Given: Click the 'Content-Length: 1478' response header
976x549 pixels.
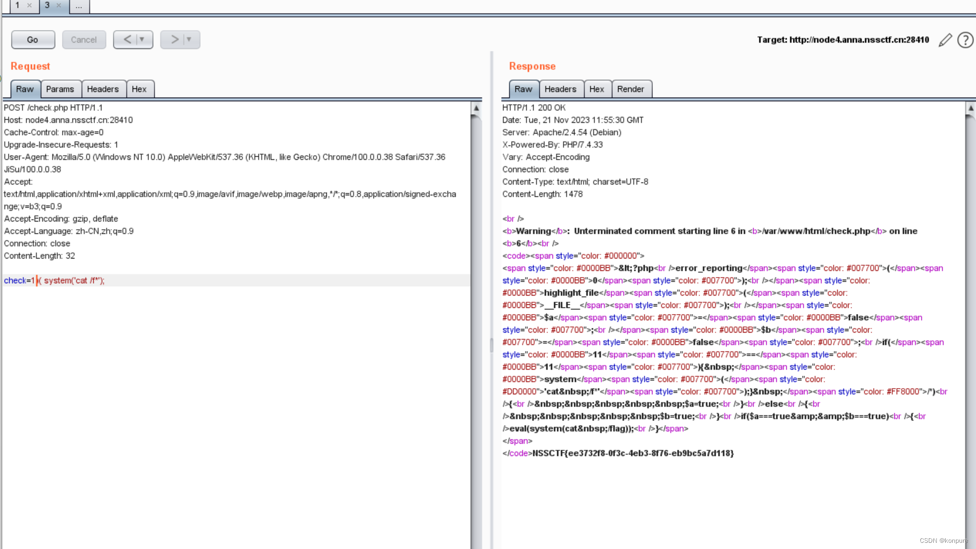Looking at the screenshot, I should pyautogui.click(x=542, y=194).
